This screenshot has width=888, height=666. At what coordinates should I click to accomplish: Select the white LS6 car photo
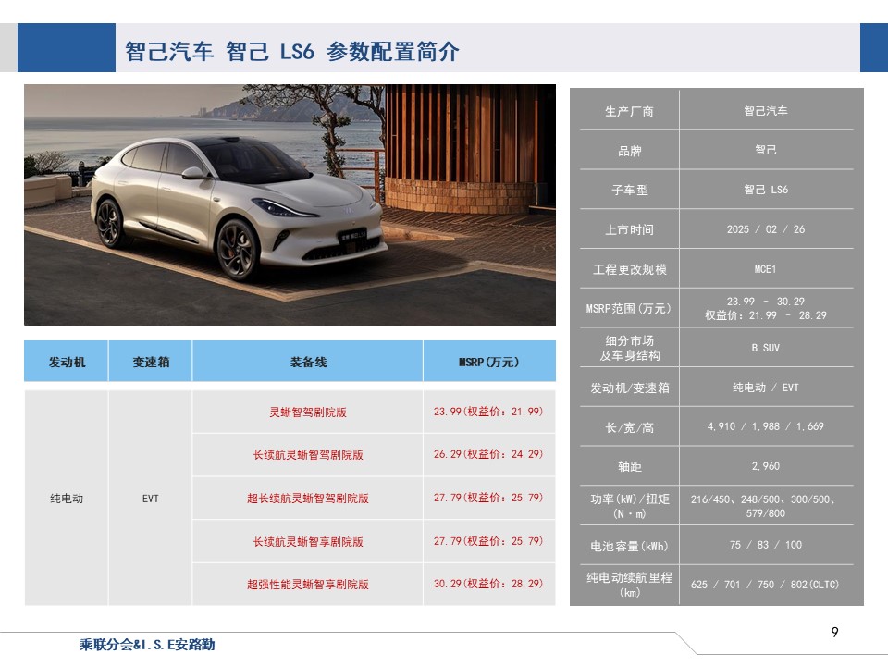[x=290, y=204]
